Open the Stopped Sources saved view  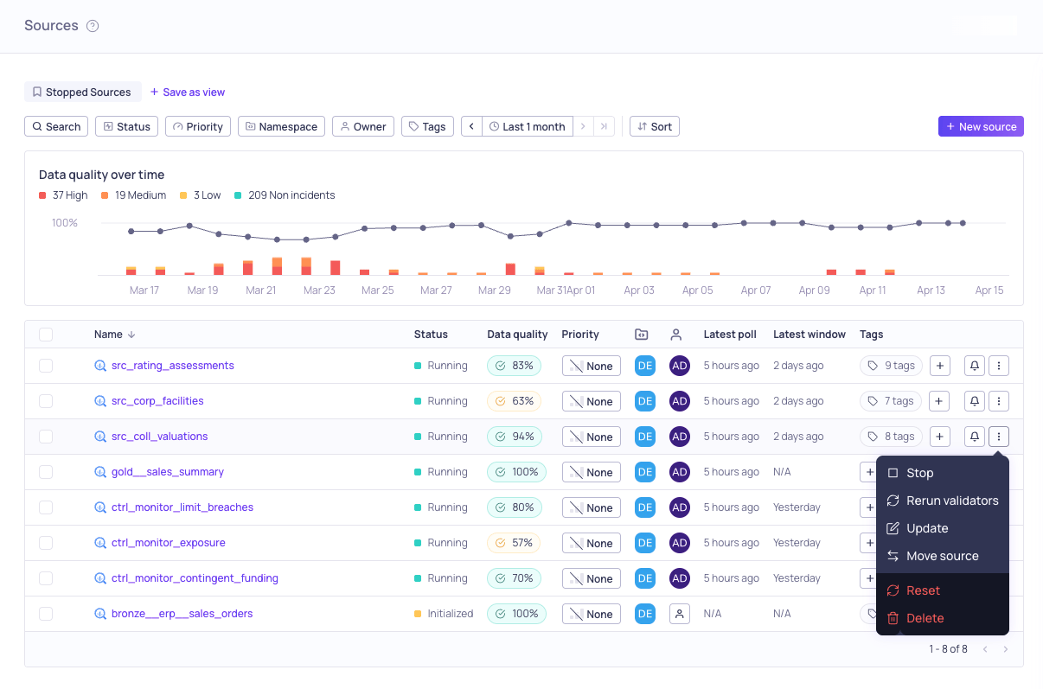[82, 92]
